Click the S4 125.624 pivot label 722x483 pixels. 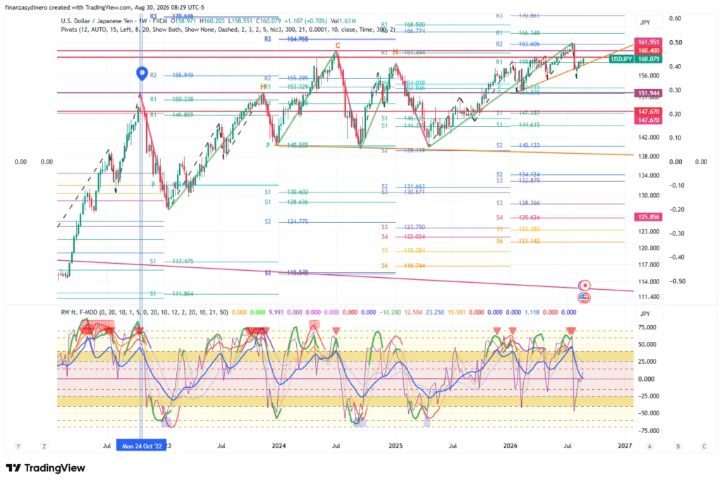[x=518, y=217]
